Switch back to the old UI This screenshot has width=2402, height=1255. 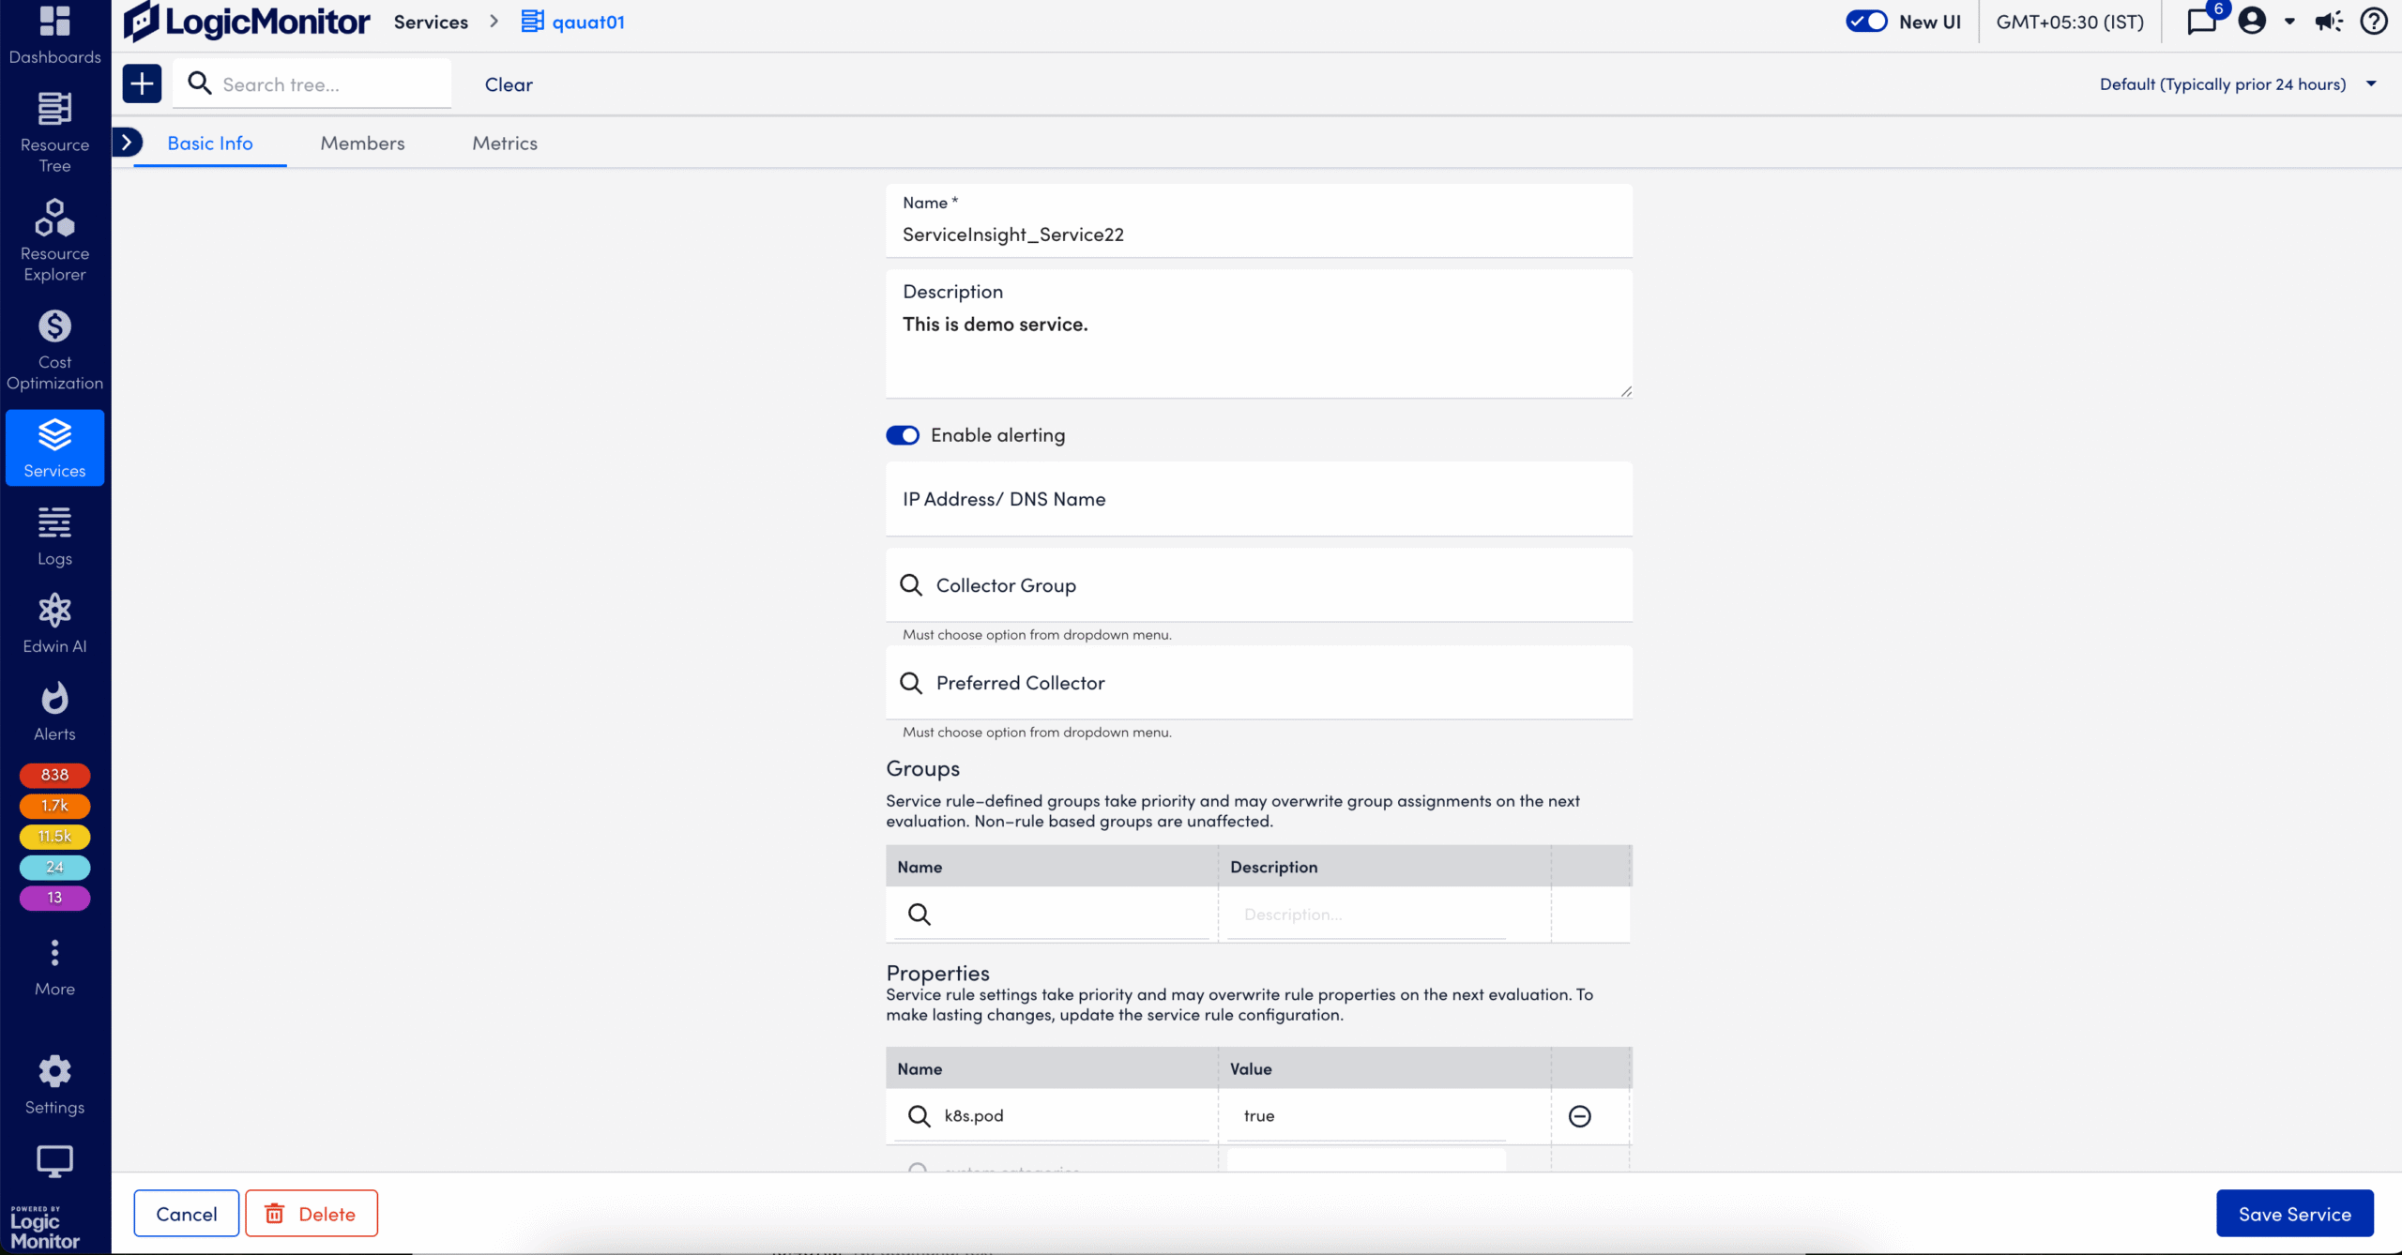[1867, 21]
